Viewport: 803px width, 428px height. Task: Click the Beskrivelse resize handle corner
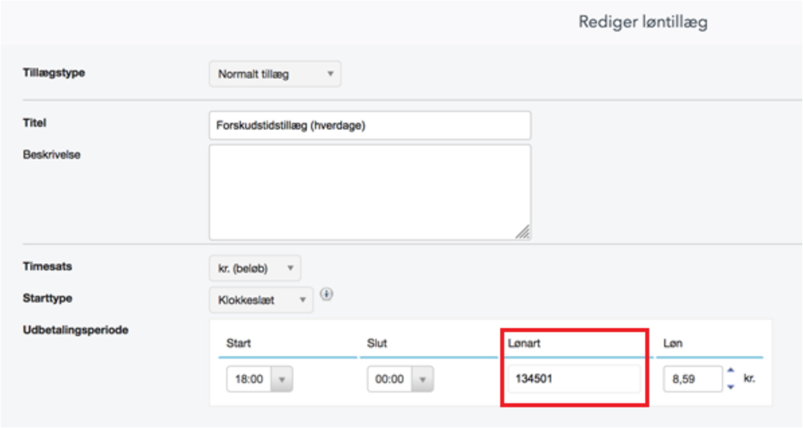coord(523,232)
